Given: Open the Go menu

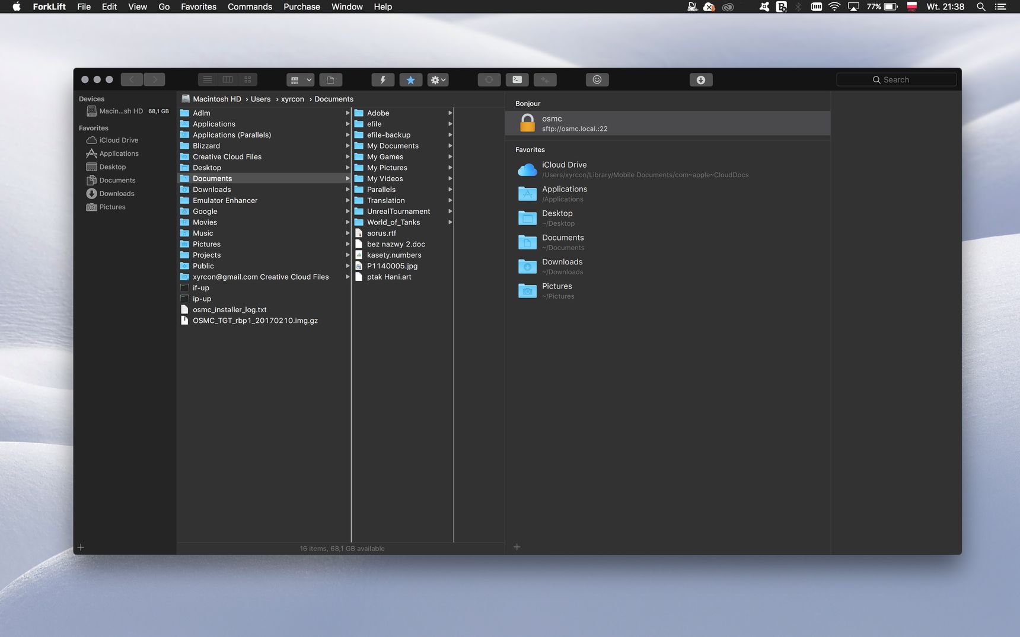Looking at the screenshot, I should [164, 7].
